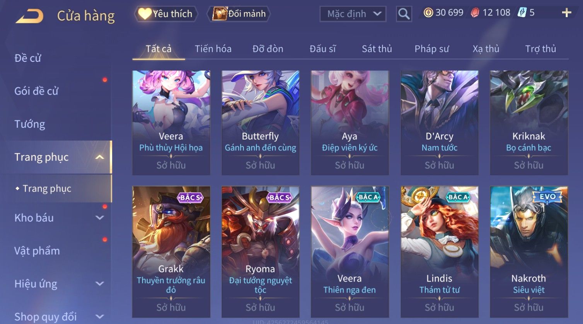Switch to the Tiến hóa tab

click(x=213, y=49)
